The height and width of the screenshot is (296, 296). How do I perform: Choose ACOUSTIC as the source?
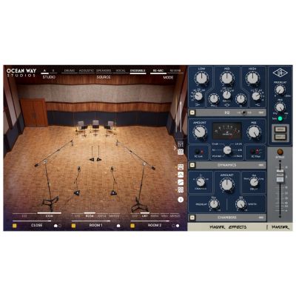coord(87,70)
